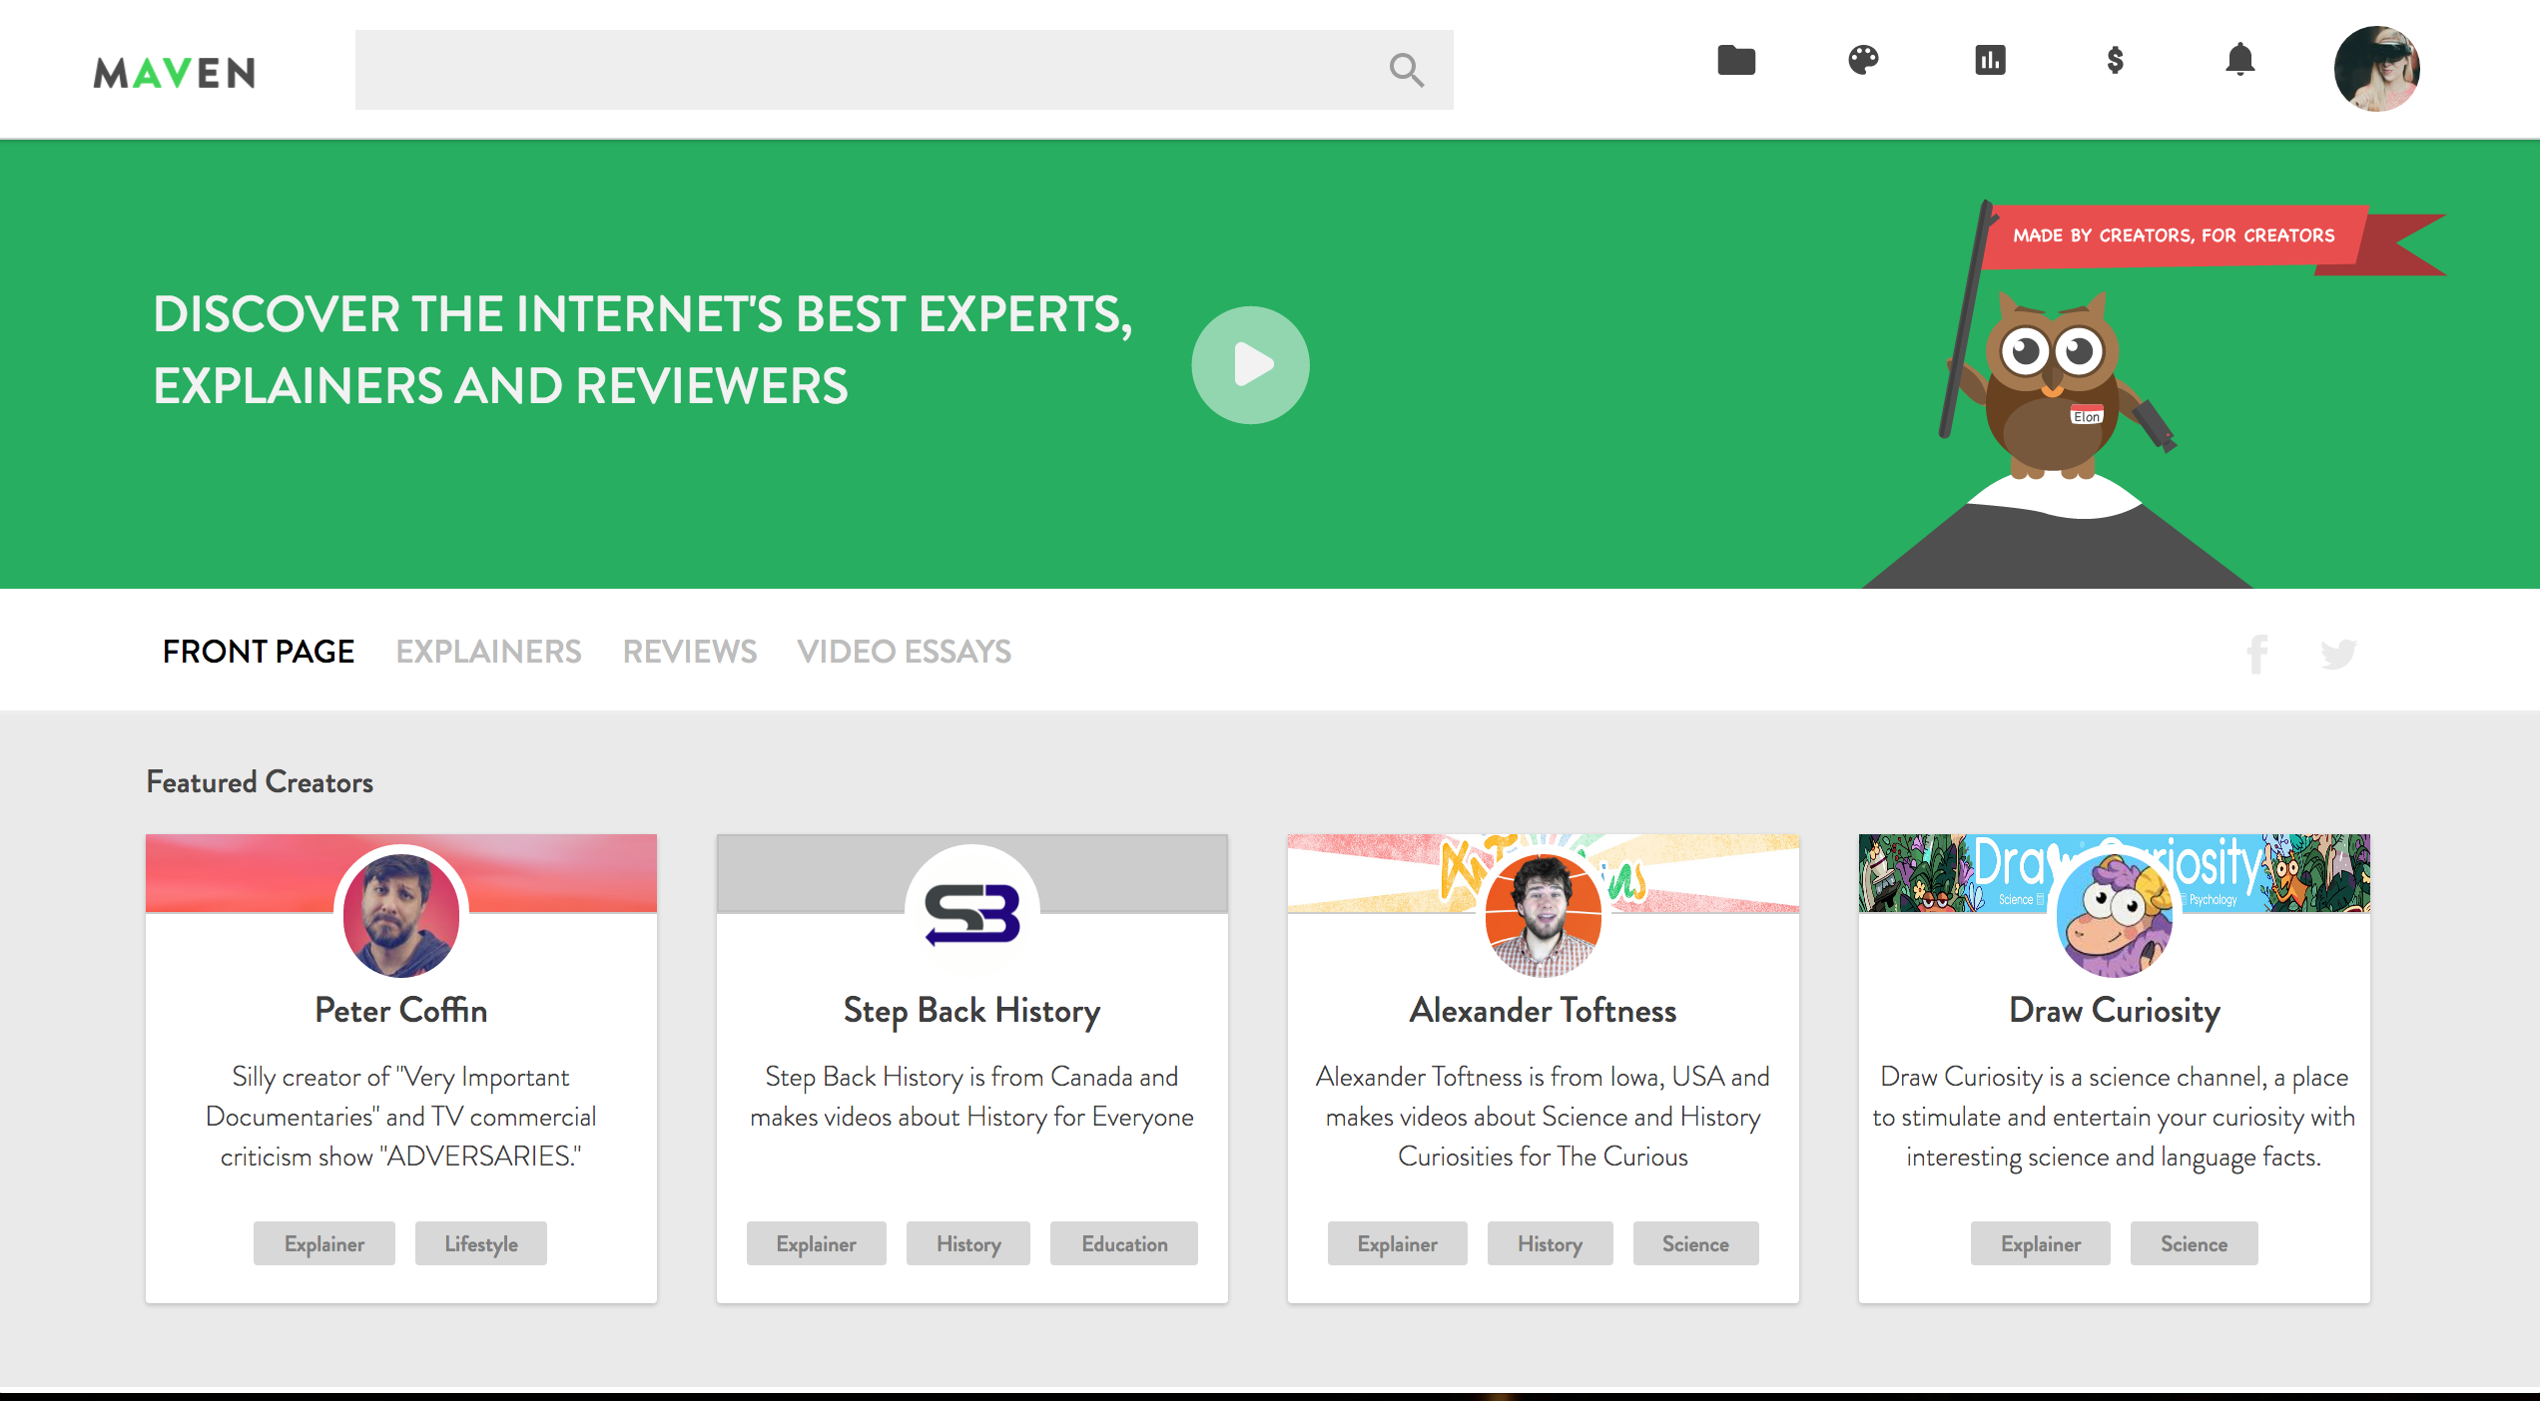Click Explainer tag on Draw Curiosity card
This screenshot has width=2540, height=1401.
click(x=2041, y=1243)
